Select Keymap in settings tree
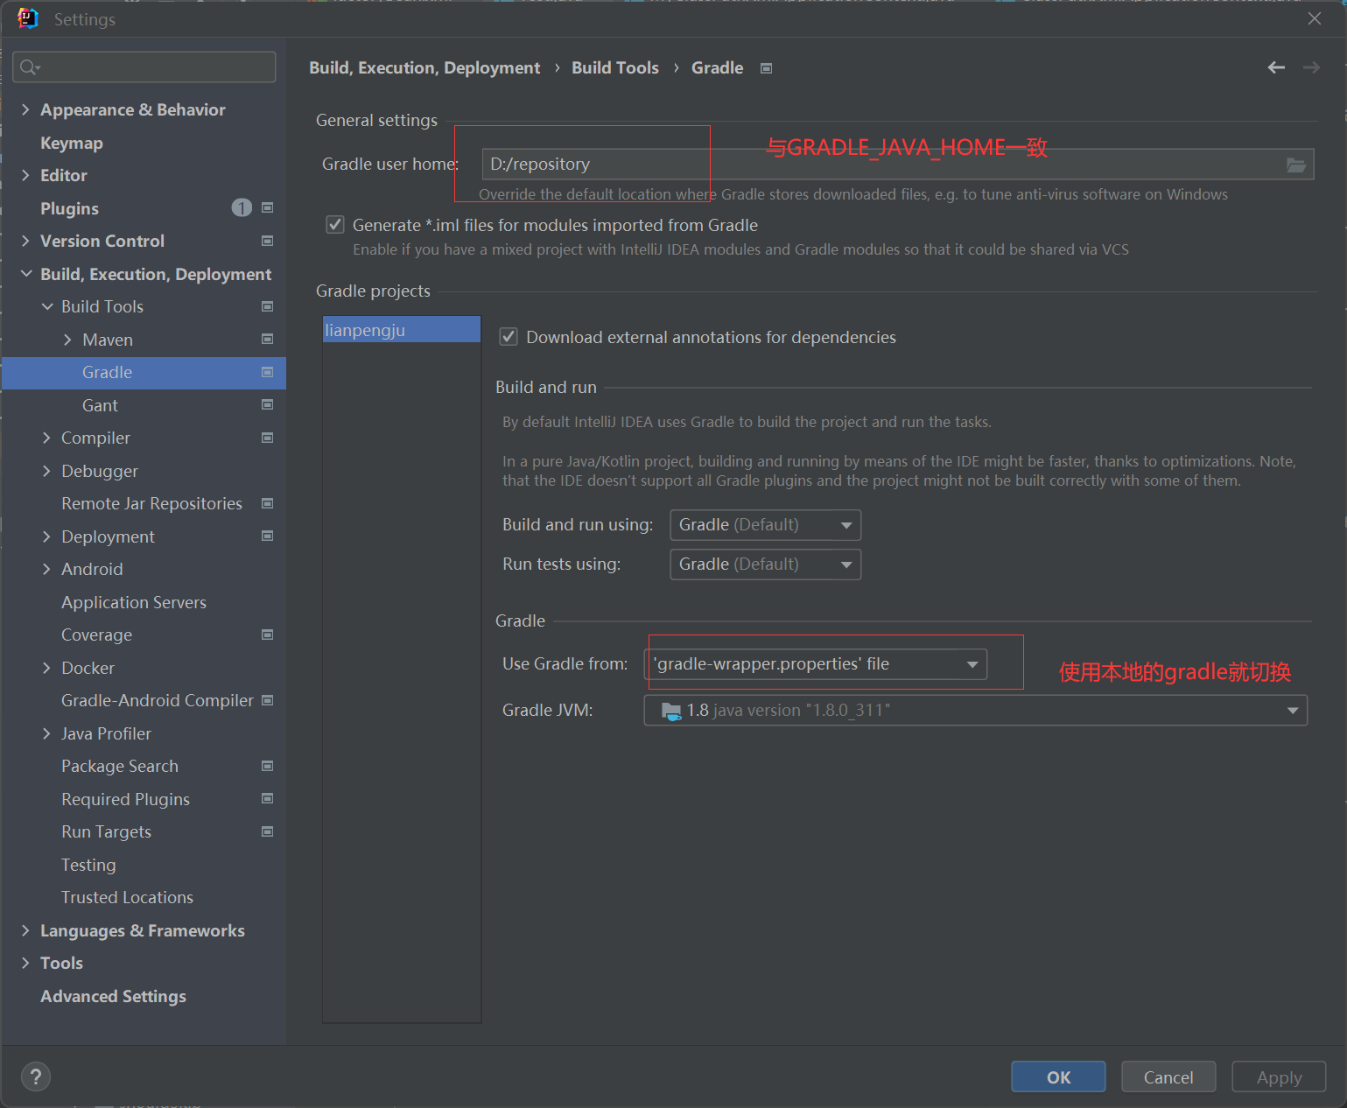Screen dimensions: 1347x1108 [x=72, y=143]
